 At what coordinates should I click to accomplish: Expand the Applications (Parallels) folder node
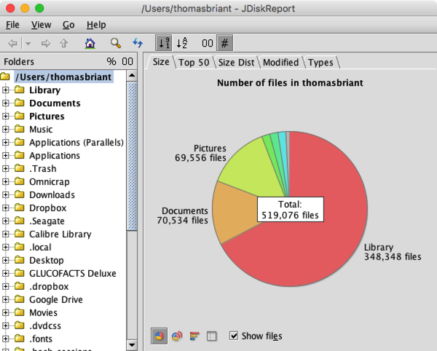tap(5, 142)
